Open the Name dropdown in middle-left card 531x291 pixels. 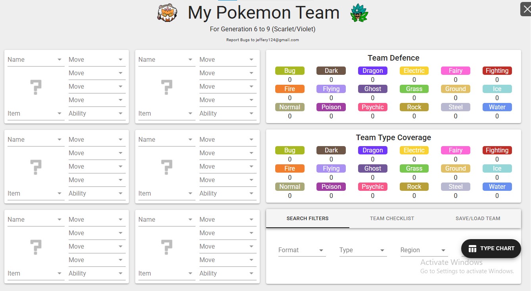point(36,140)
